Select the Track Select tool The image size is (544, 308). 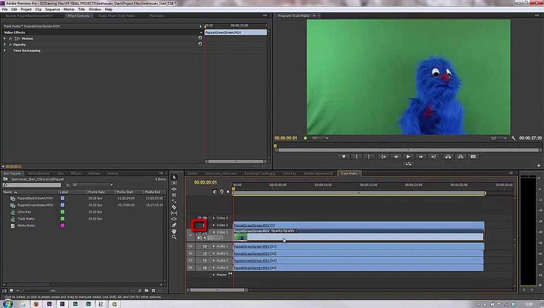pos(174,183)
